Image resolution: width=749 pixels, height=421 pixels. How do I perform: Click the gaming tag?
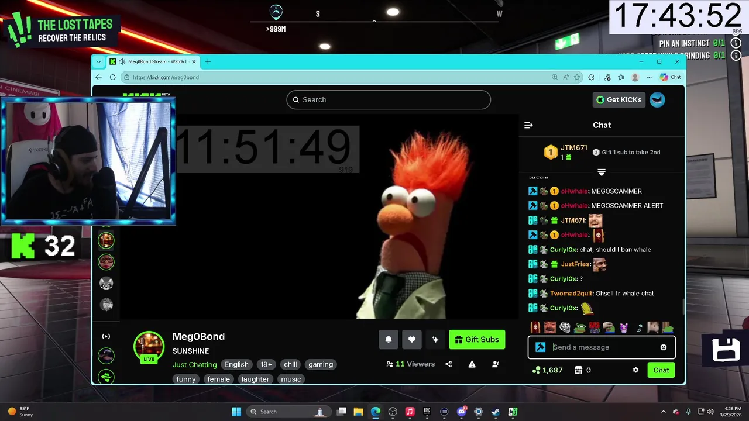click(x=321, y=364)
